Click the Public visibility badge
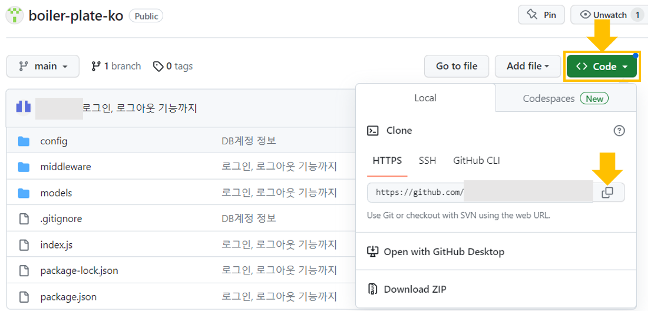Viewport: 654px width, 311px height. coord(146,16)
